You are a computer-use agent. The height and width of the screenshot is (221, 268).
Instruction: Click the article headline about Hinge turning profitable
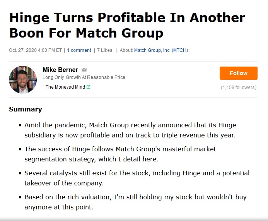coord(127,25)
